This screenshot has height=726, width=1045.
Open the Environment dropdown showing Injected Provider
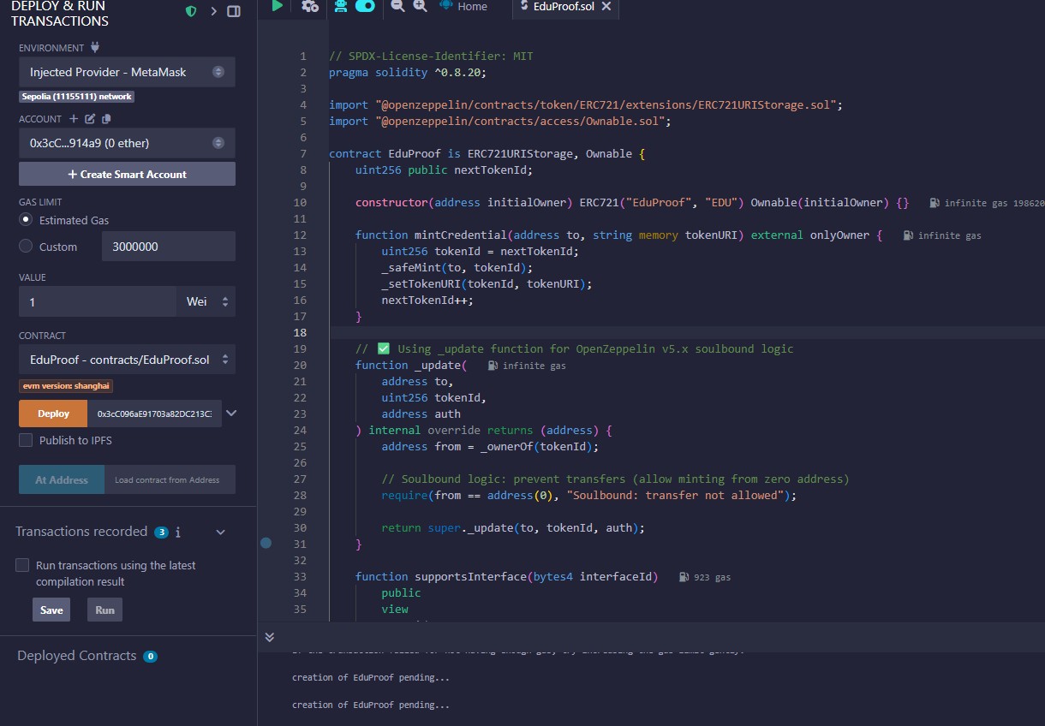(127, 72)
